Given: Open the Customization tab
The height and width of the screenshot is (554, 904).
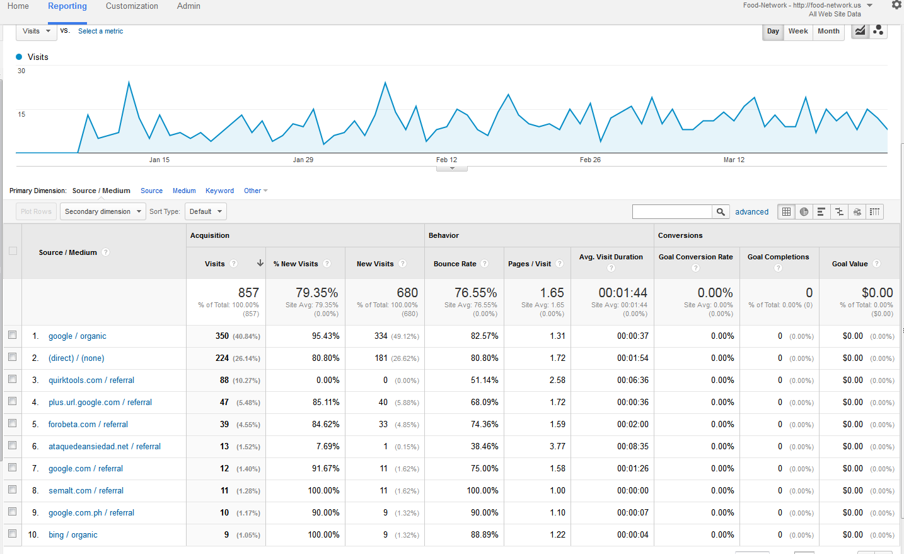Looking at the screenshot, I should (132, 6).
